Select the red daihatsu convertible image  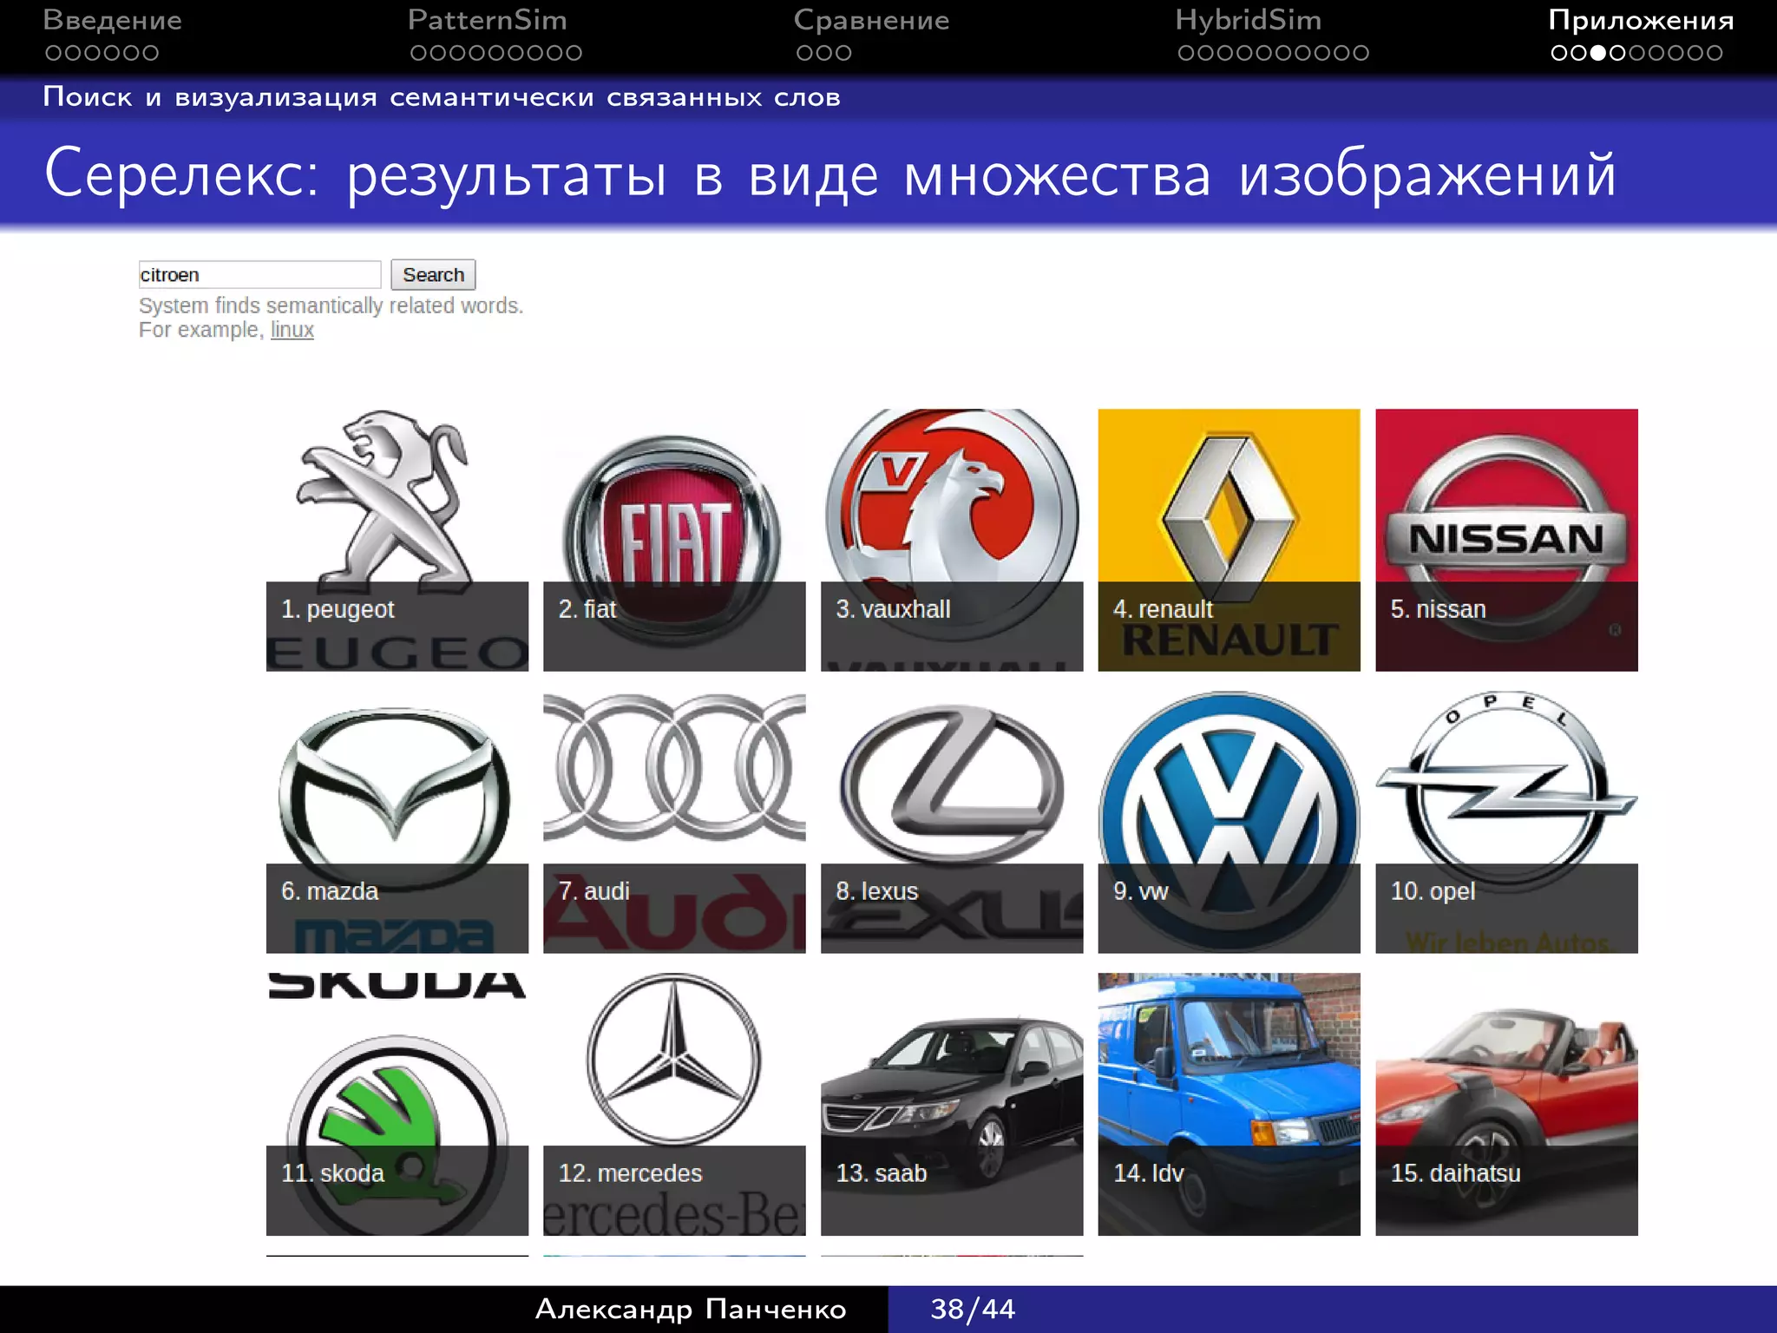point(1506,1104)
